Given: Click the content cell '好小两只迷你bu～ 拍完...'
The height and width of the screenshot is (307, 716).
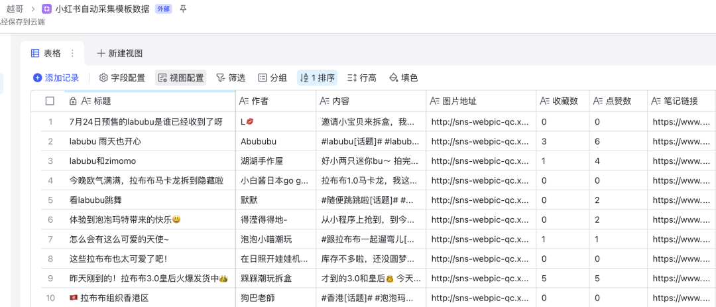Looking at the screenshot, I should (371, 161).
